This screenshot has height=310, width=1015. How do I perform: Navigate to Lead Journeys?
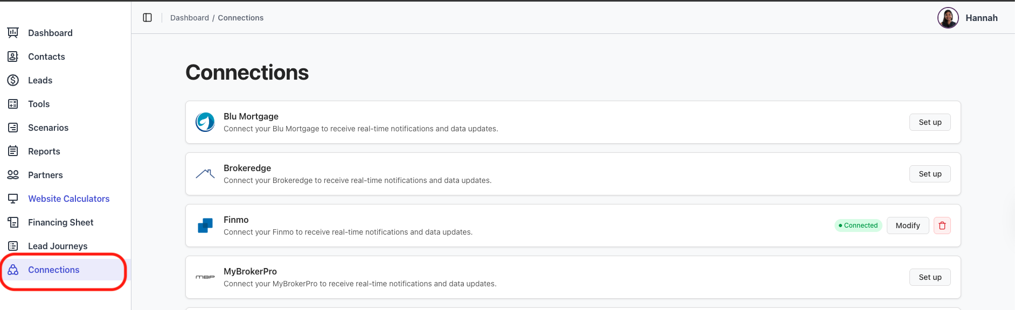pyautogui.click(x=58, y=246)
